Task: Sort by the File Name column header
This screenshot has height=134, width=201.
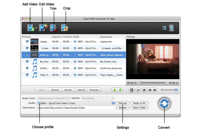Action: (x=36, y=37)
